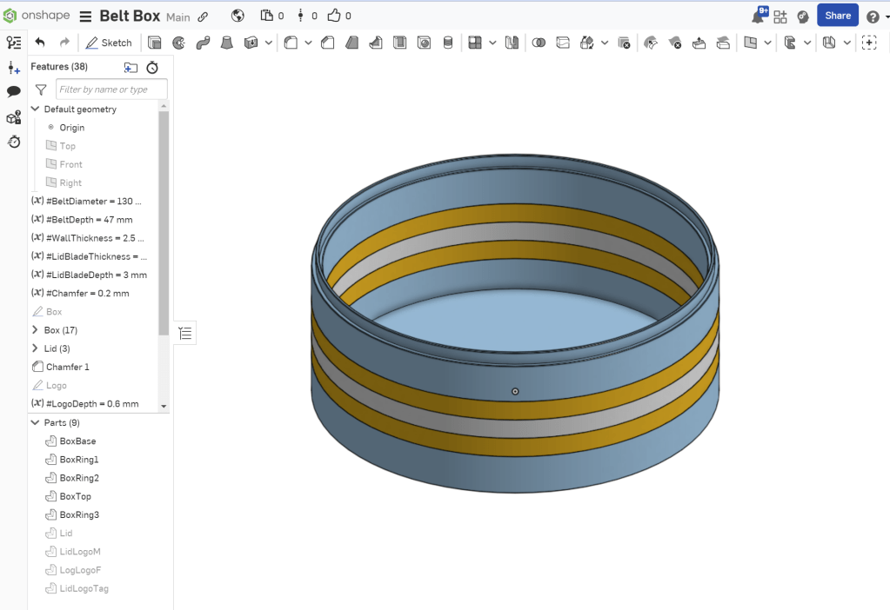Open the main hamburger menu
890x610 pixels.
click(86, 17)
